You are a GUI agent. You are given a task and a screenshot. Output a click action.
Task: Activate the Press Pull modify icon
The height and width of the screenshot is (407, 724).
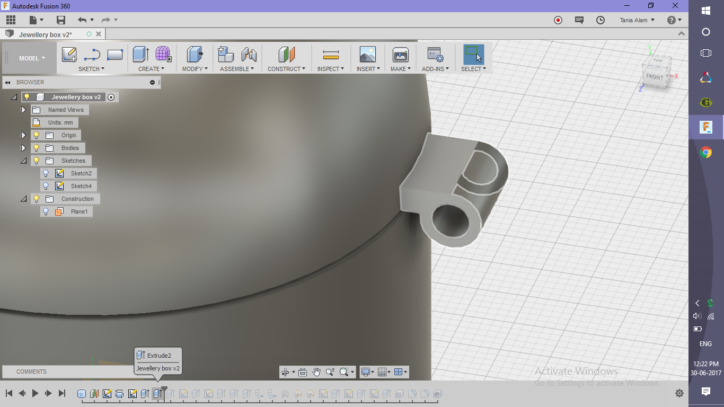[195, 55]
